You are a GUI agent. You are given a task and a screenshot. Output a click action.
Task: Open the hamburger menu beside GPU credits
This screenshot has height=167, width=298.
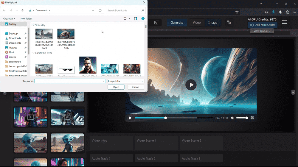coord(284,22)
